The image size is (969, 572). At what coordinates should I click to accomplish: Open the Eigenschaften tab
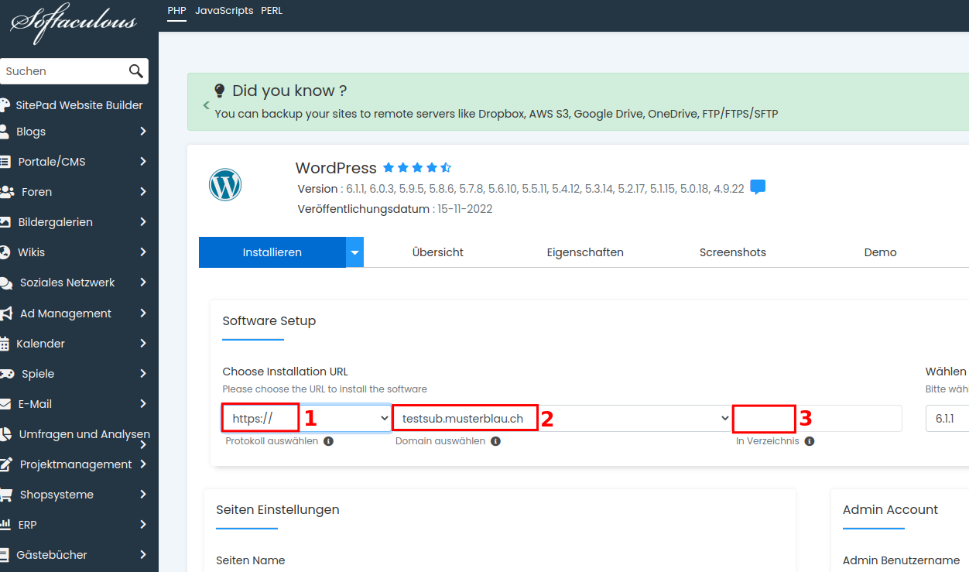585,252
